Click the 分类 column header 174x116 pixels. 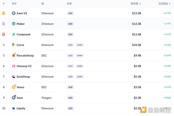tap(69, 3)
